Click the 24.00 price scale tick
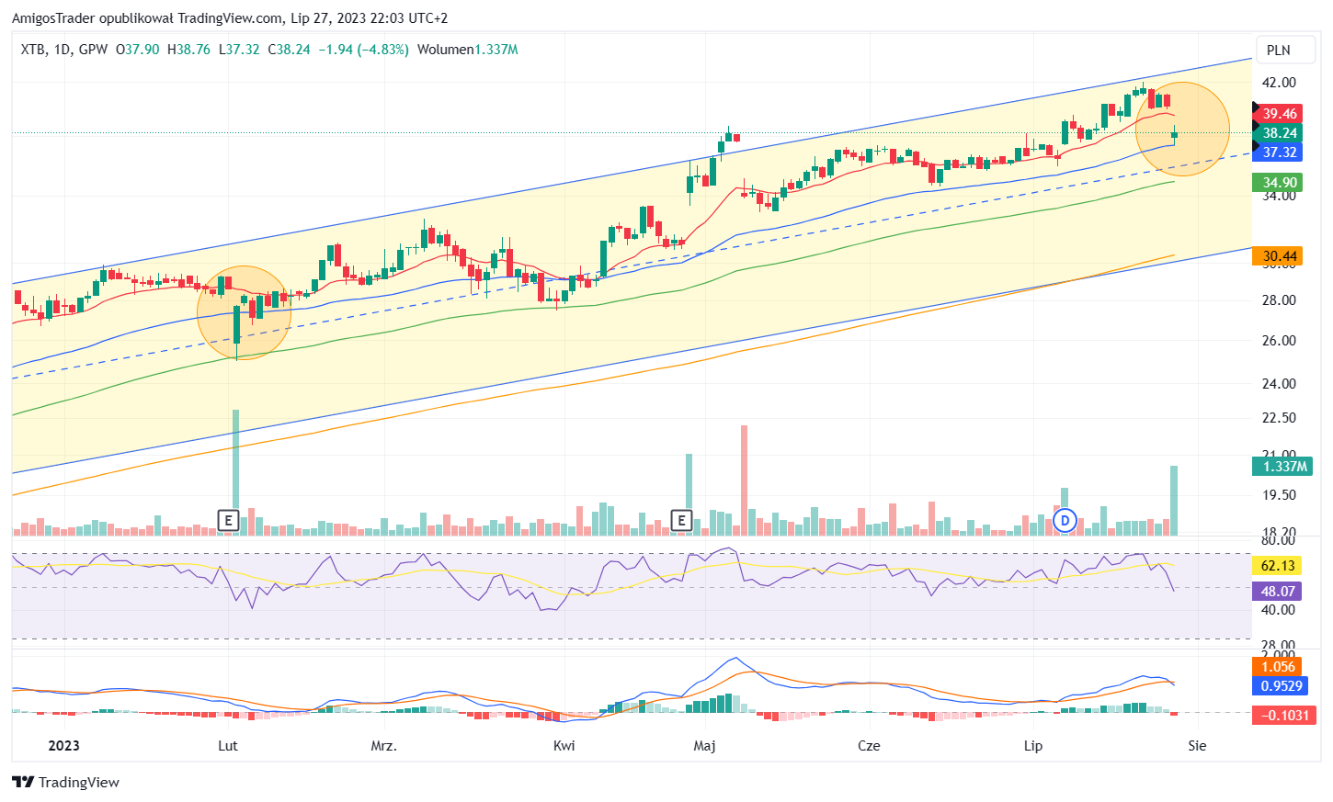1333x802 pixels. [x=1279, y=384]
